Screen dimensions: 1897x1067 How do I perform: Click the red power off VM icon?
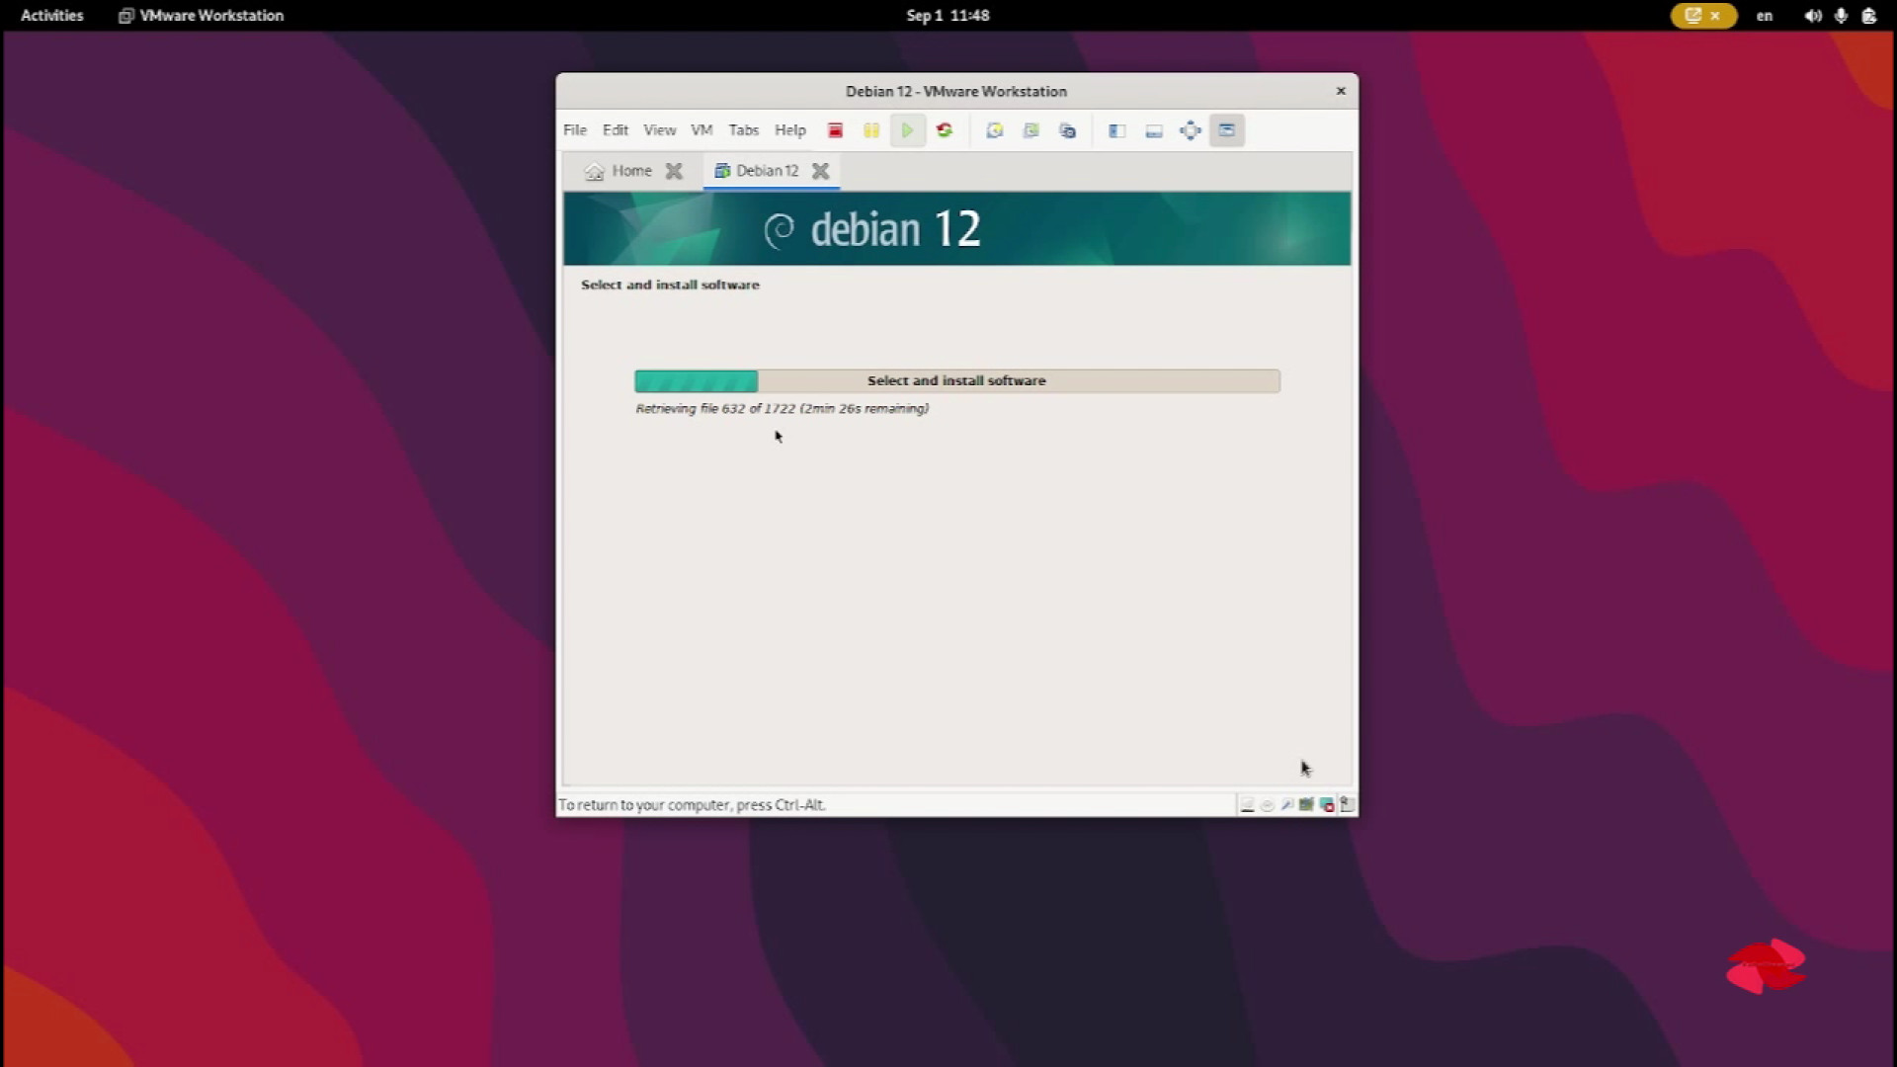click(x=835, y=130)
